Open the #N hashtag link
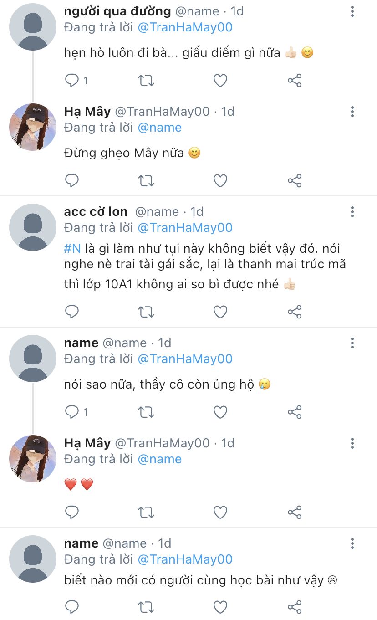The width and height of the screenshot is (377, 620). 72,249
